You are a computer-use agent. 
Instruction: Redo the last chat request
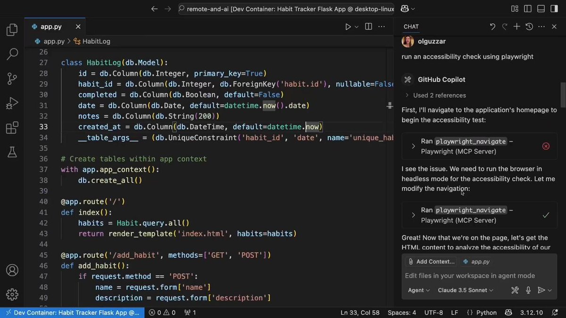tap(504, 27)
